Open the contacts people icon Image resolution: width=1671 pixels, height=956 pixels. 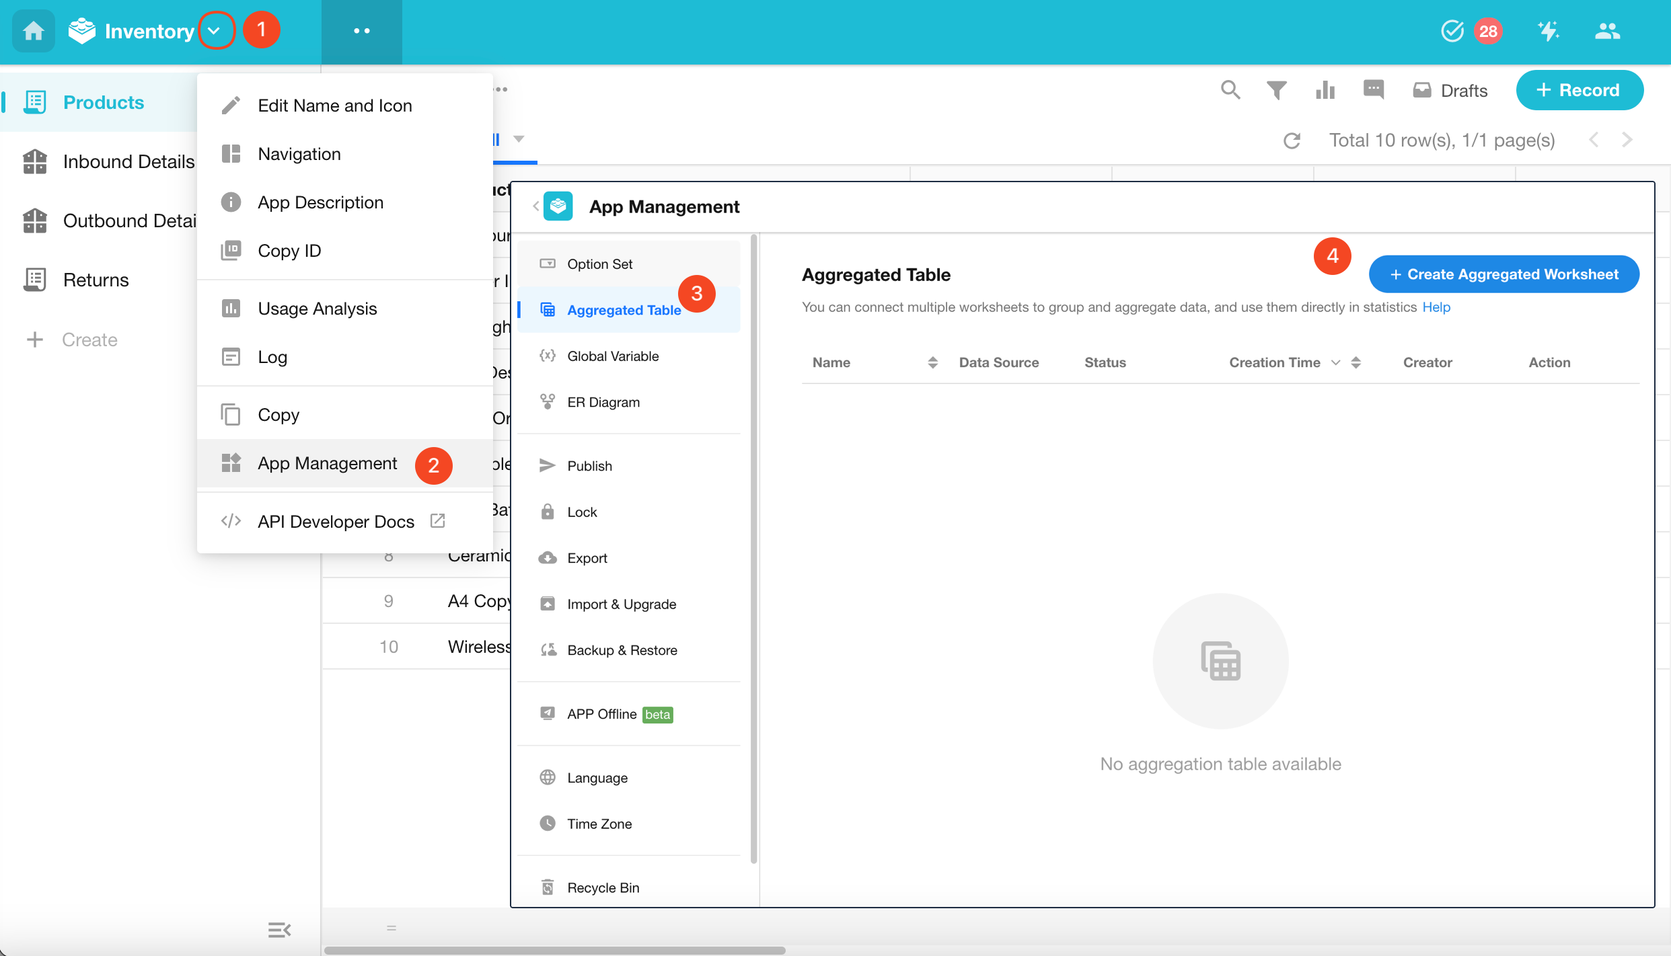pos(1607,31)
